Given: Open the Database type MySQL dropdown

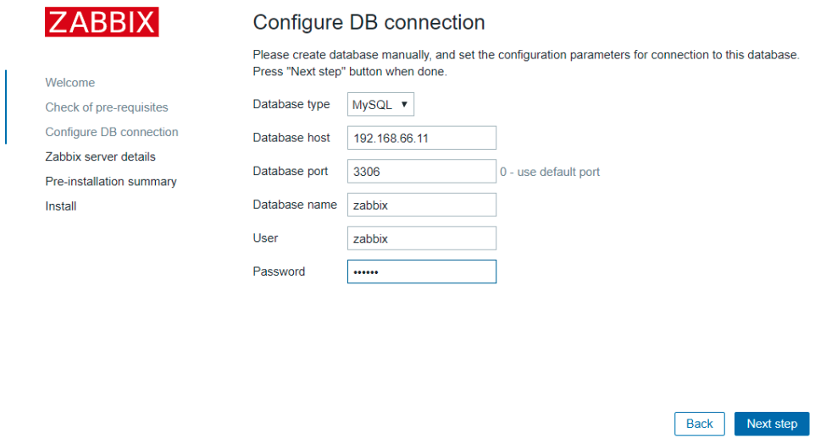Looking at the screenshot, I should 380,104.
